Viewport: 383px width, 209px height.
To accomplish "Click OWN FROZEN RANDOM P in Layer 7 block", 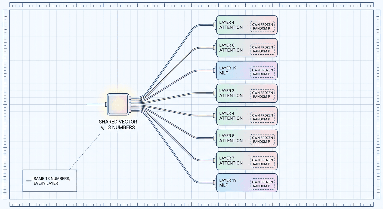I will pyautogui.click(x=262, y=162).
